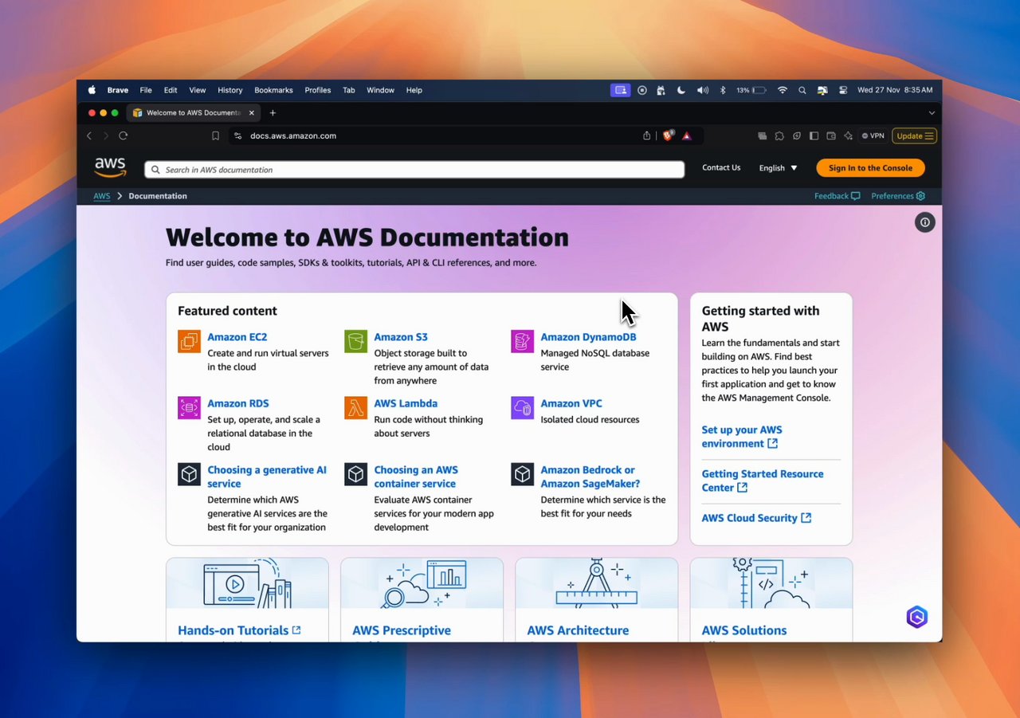Open Preferences with the gear
This screenshot has height=718, width=1020.
click(x=898, y=196)
